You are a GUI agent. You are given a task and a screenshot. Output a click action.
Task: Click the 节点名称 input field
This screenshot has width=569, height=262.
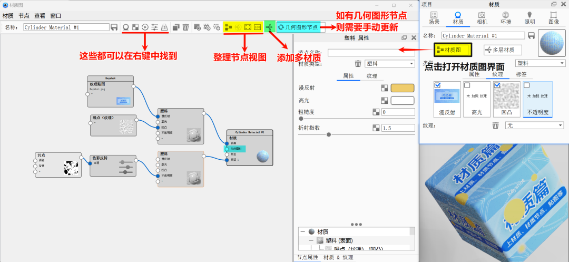point(371,53)
